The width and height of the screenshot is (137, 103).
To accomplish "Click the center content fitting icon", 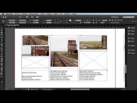I will (121, 20).
